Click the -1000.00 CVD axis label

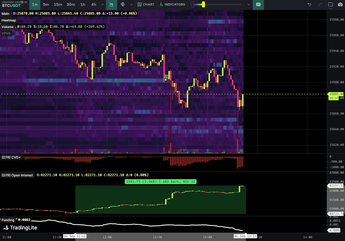(336, 167)
